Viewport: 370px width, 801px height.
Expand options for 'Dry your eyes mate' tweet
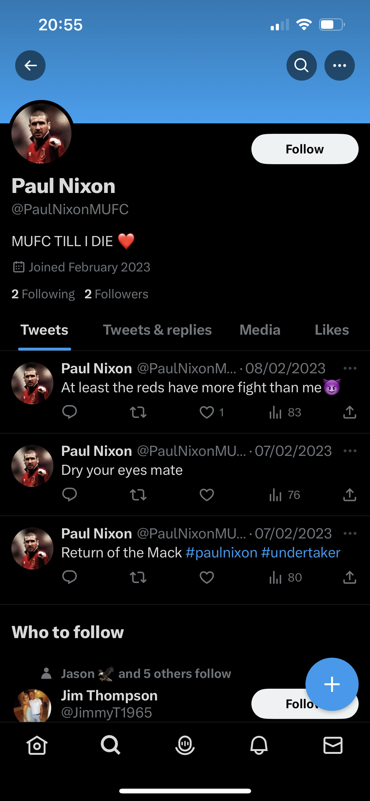(x=350, y=451)
